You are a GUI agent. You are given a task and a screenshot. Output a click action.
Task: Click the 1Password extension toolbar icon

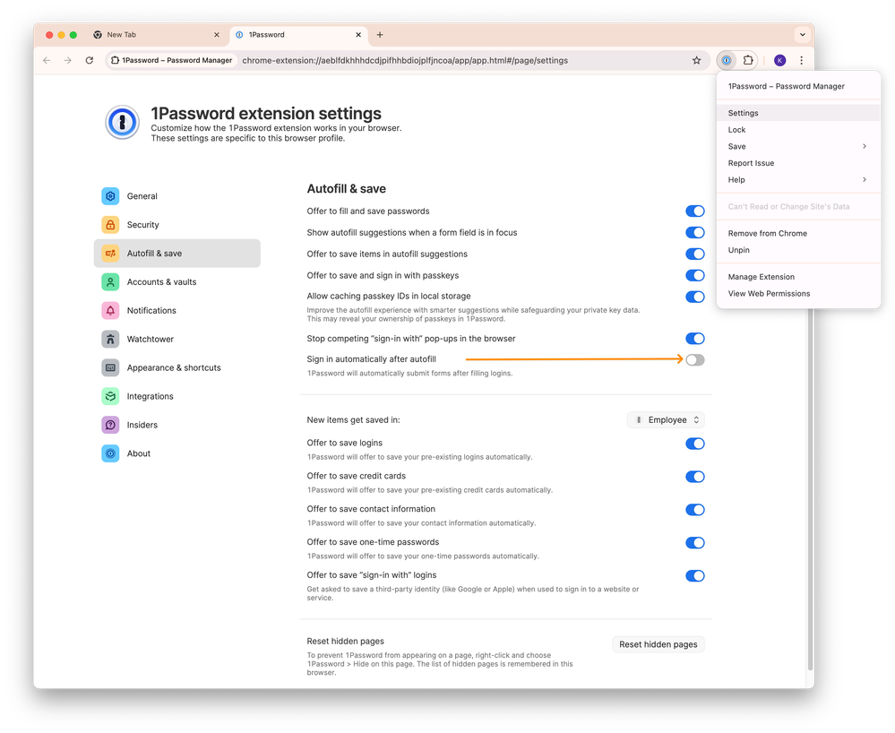726,60
